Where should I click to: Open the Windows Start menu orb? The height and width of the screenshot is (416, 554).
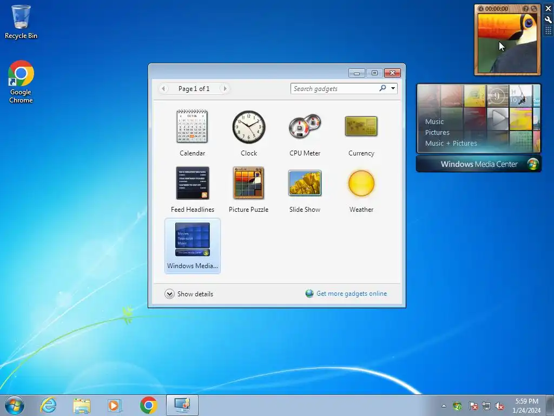pos(15,405)
